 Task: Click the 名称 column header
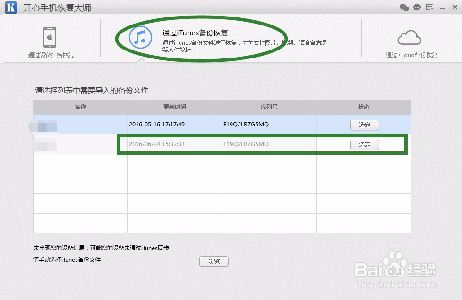tap(80, 107)
